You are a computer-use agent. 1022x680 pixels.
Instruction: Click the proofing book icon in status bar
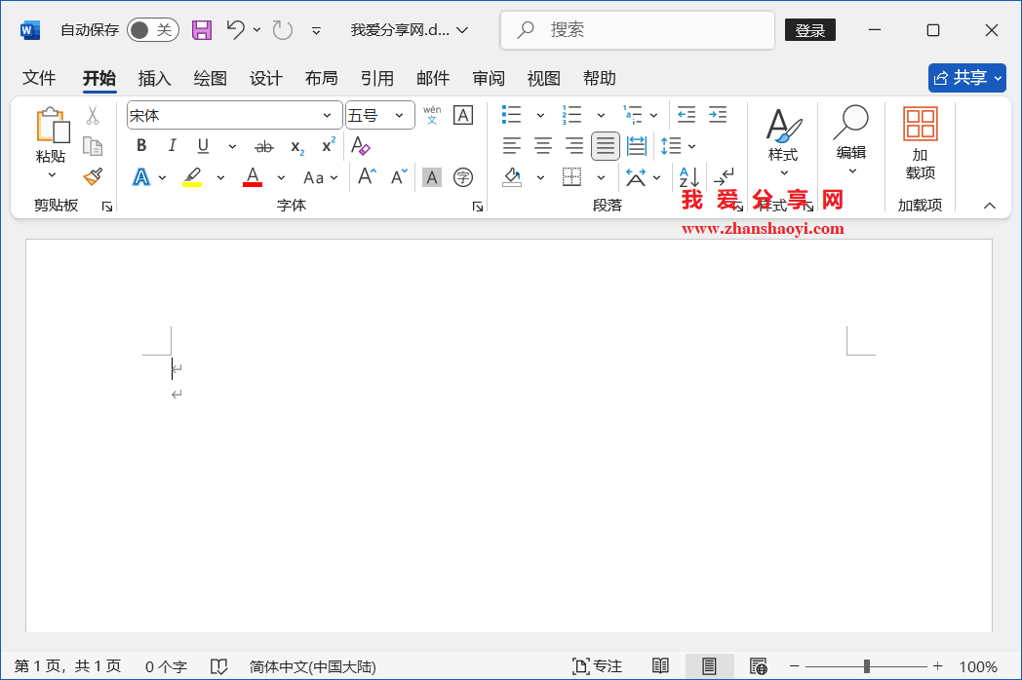click(x=219, y=666)
